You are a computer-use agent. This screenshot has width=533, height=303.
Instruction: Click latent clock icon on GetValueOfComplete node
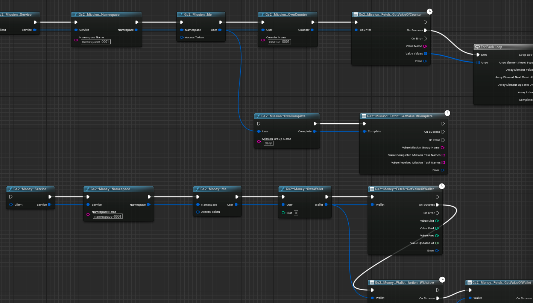click(x=447, y=113)
